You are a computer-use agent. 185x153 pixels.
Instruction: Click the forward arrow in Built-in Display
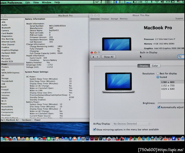98,57
